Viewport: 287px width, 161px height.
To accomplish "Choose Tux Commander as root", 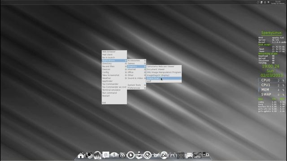I will point(114,87).
